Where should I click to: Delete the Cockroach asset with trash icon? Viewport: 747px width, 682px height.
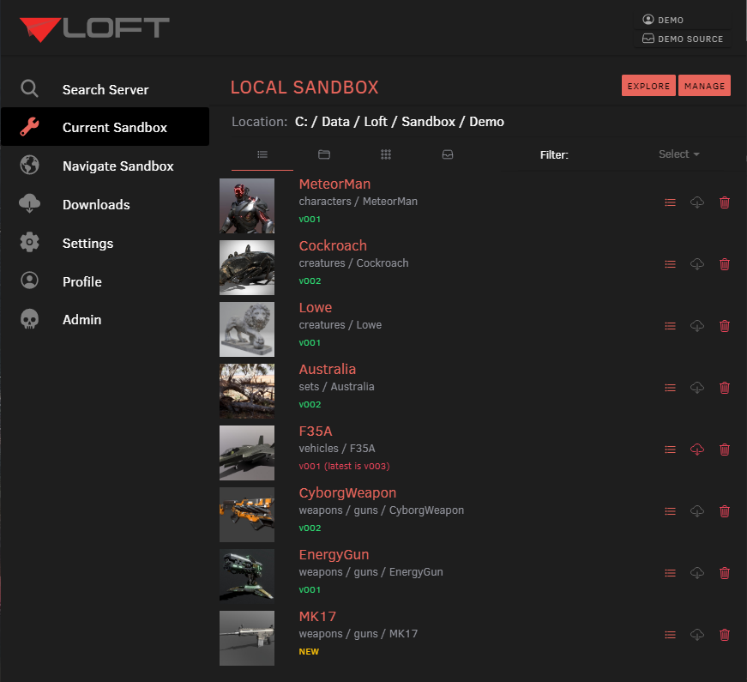click(725, 264)
